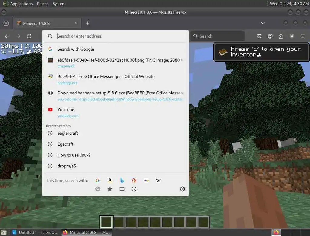Open the uBlock shield extension icon
The width and height of the screenshot is (310, 236).
point(292,36)
